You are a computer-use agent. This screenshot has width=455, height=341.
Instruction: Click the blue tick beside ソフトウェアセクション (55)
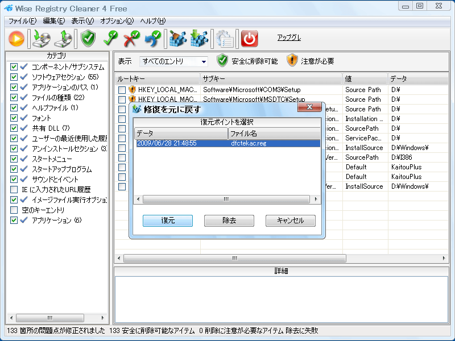coord(24,77)
